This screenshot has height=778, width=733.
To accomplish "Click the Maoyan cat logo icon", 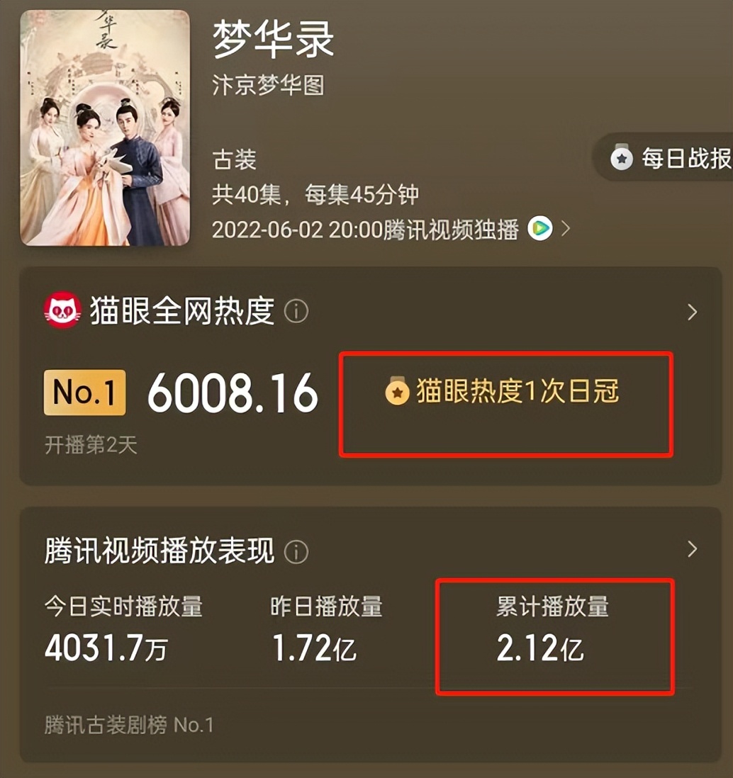I will coord(62,310).
